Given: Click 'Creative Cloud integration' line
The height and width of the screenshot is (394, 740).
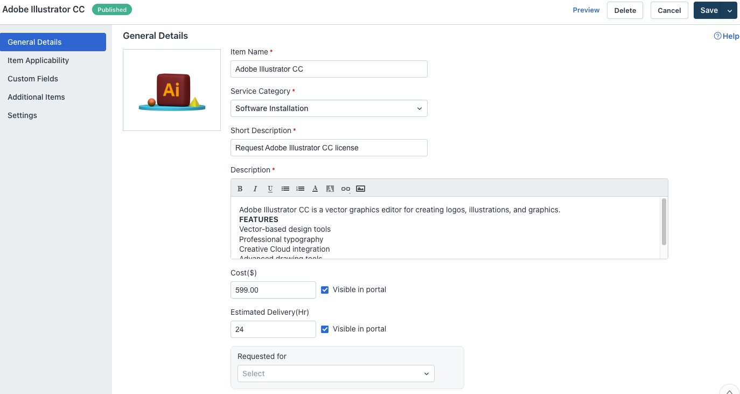Looking at the screenshot, I should point(284,249).
